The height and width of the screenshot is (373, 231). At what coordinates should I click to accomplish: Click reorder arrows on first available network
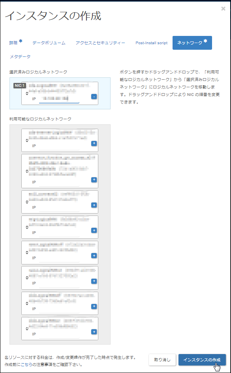pos(27,141)
